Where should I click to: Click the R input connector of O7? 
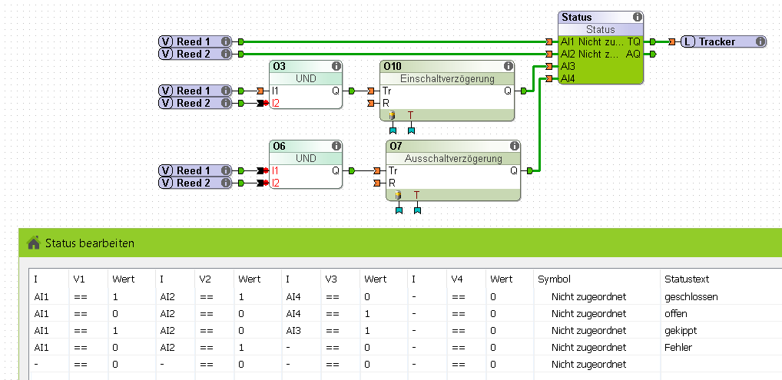click(376, 183)
